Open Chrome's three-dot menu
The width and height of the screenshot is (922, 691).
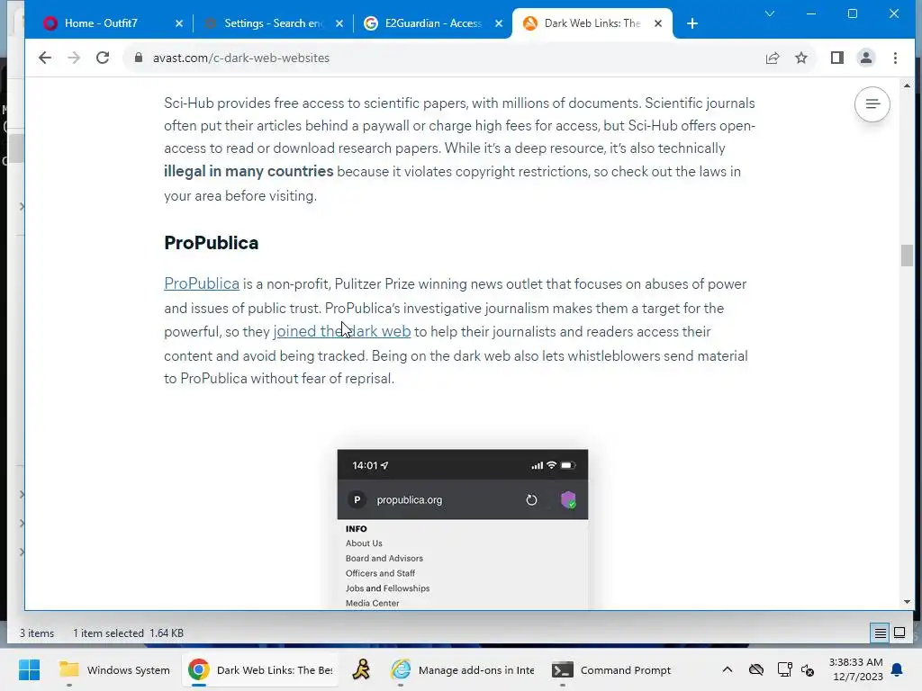(x=895, y=58)
